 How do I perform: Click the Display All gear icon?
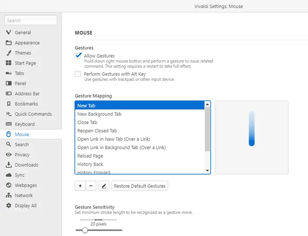point(8,206)
